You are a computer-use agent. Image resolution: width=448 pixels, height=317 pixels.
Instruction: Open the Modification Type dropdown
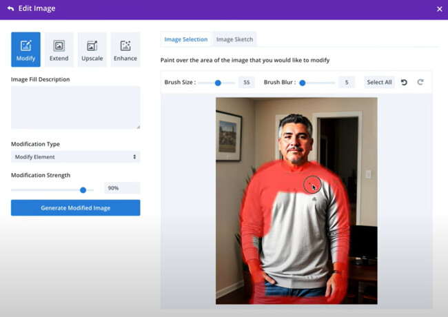75,157
